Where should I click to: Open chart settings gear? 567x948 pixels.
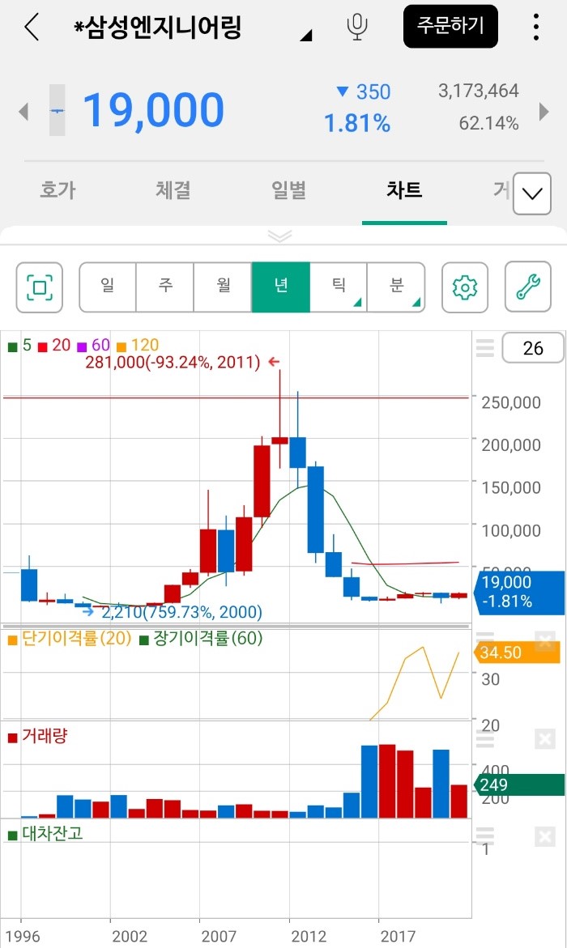[465, 287]
